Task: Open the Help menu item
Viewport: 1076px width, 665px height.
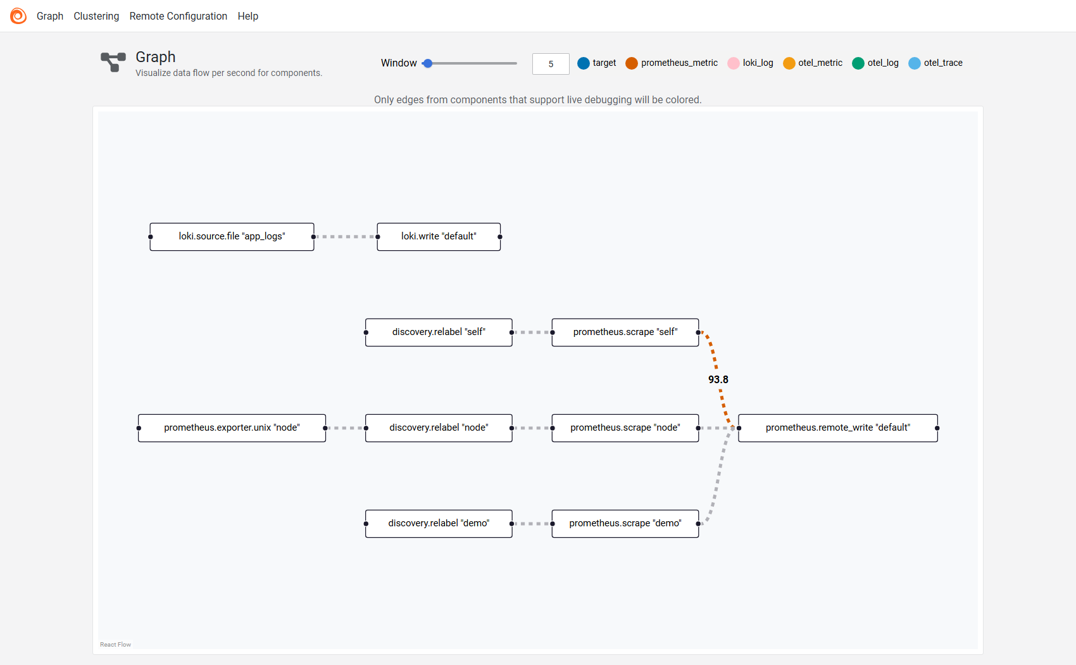Action: pyautogui.click(x=248, y=16)
